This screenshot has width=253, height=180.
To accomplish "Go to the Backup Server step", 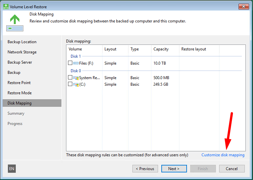I will pos(20,62).
